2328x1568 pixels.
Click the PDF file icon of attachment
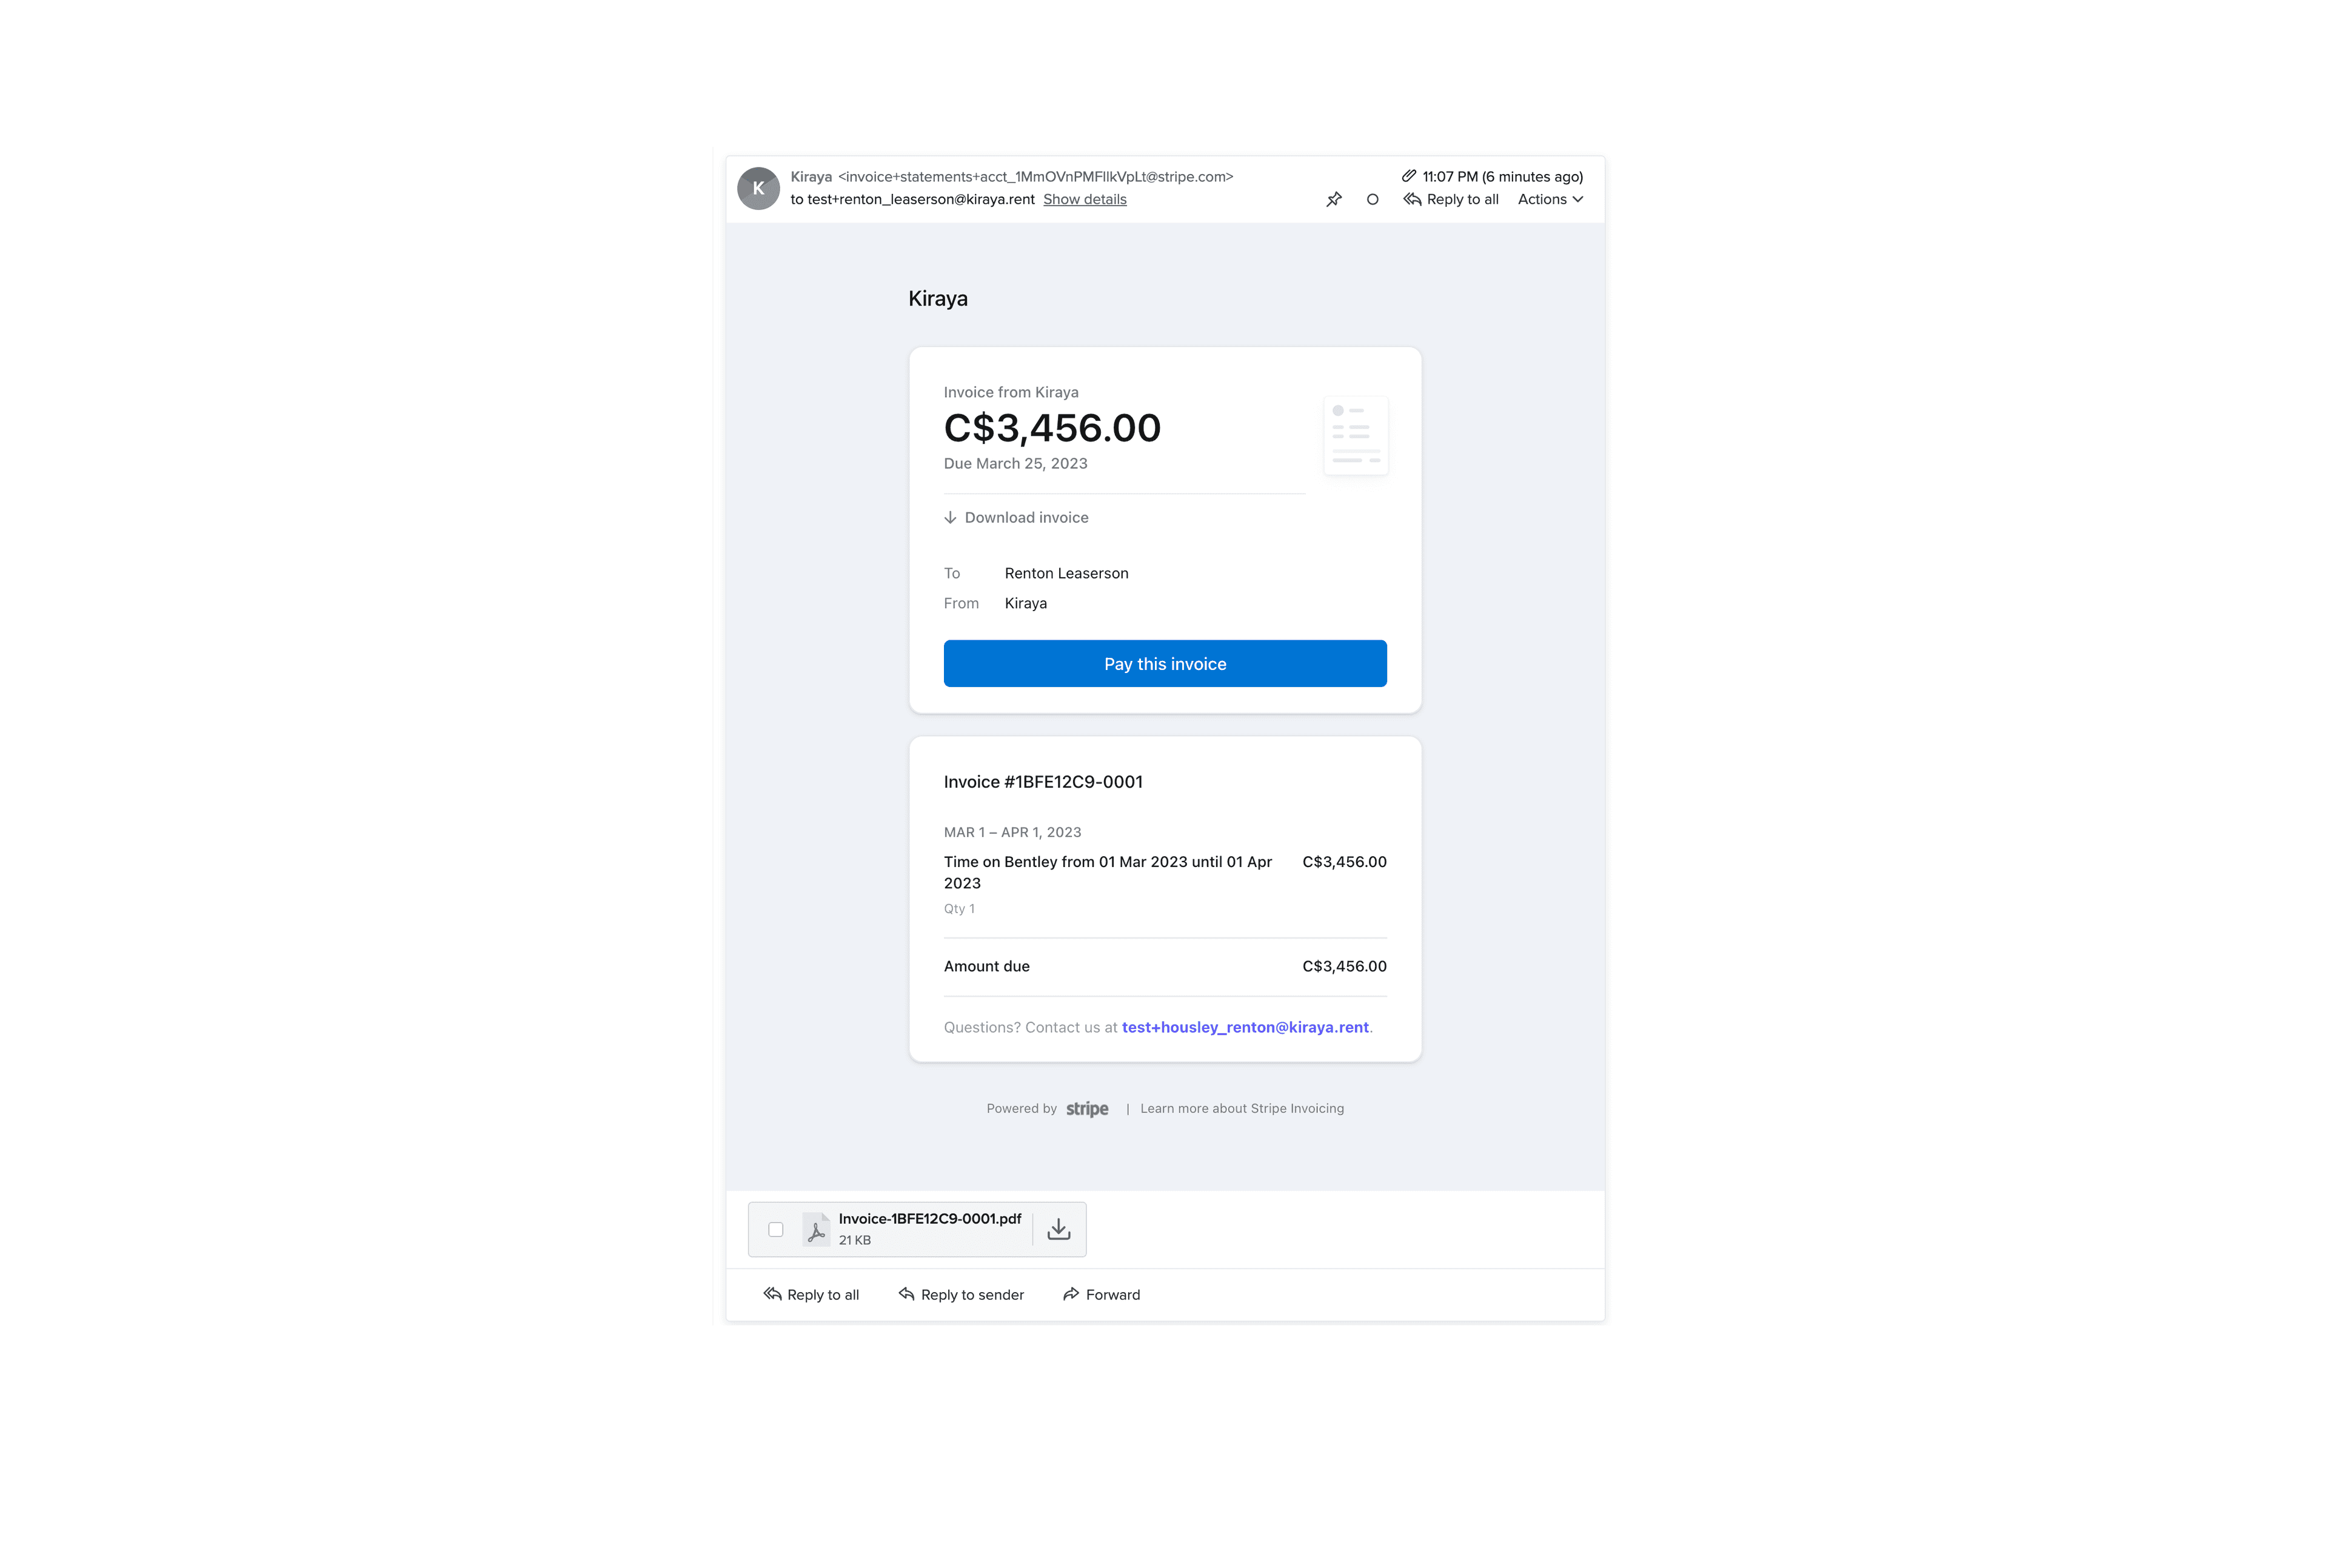[815, 1229]
